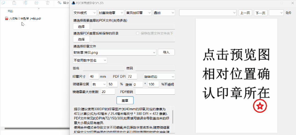Viewport: 296px width, 135px height.
Task: Click the app logo icon in the title bar
Action: point(73,3)
